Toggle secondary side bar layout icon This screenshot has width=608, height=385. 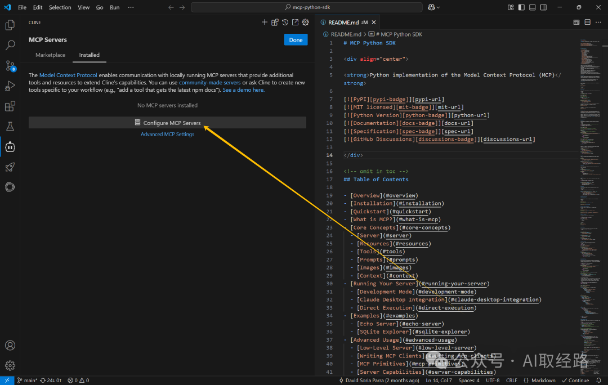(544, 7)
